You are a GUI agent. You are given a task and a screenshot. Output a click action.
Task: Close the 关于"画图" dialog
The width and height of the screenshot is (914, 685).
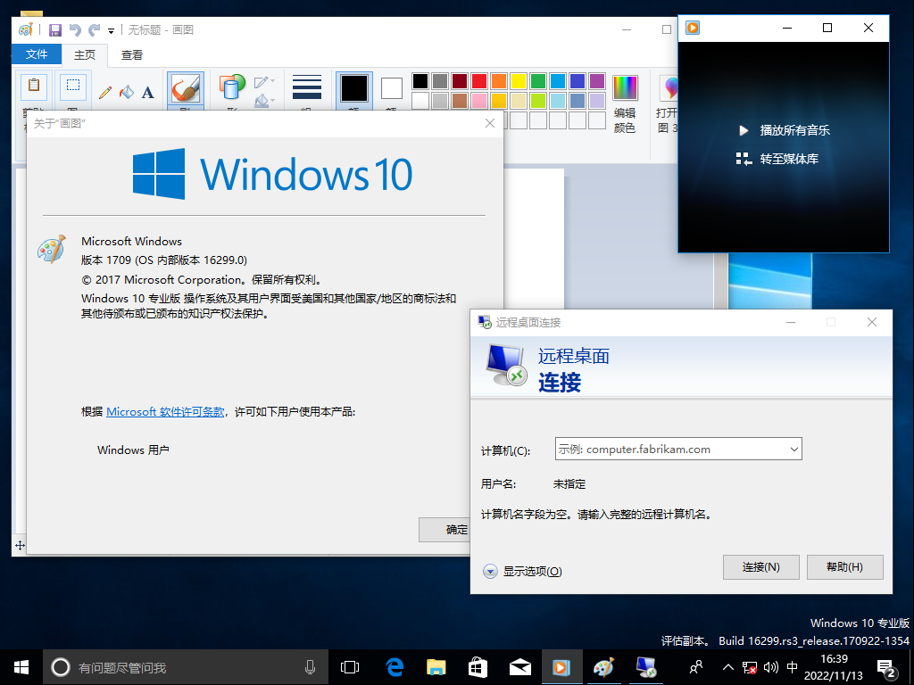point(490,123)
